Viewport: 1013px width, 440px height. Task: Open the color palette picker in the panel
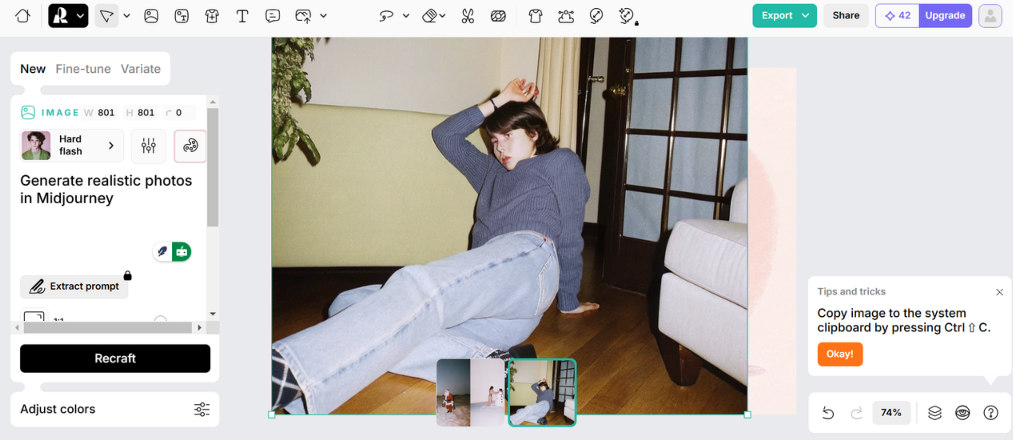190,146
